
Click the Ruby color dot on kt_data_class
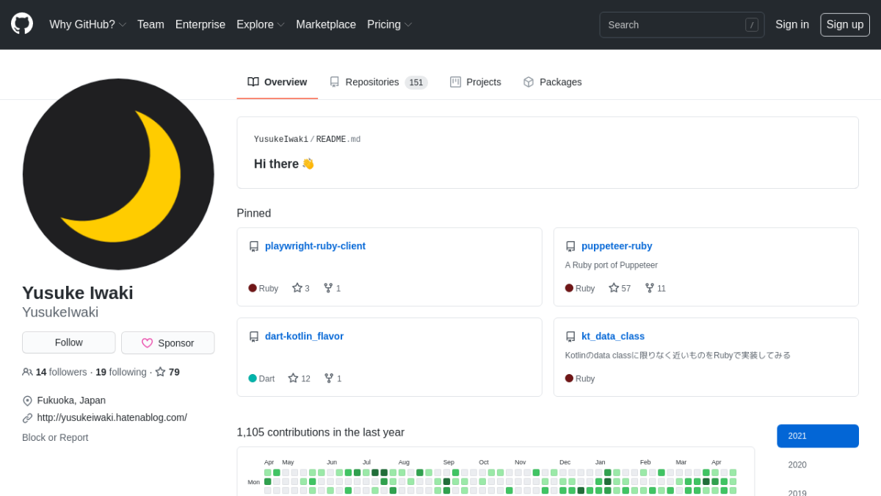(x=569, y=378)
